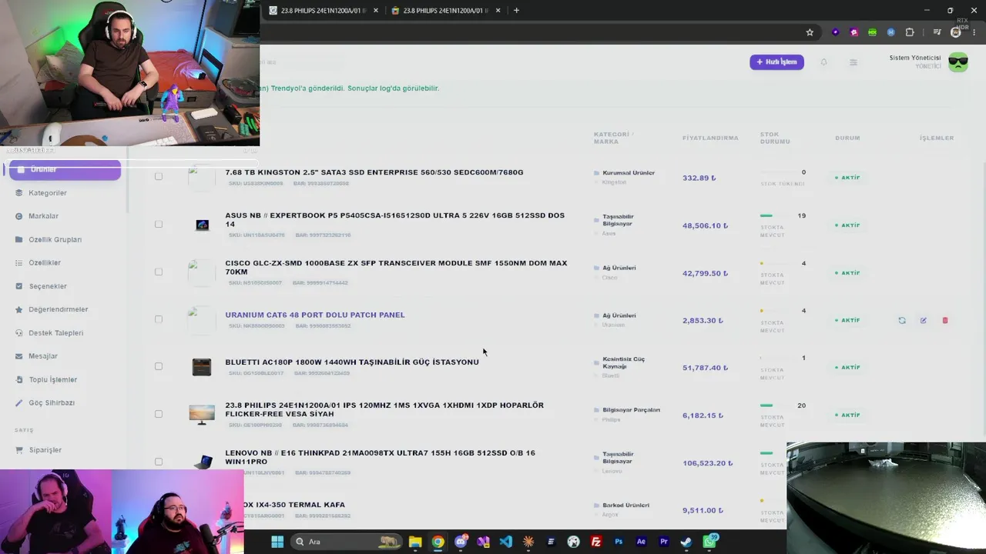Screen dimensions: 986x554
Task: Open Seçenekler in the sidebar
Action: (48, 286)
